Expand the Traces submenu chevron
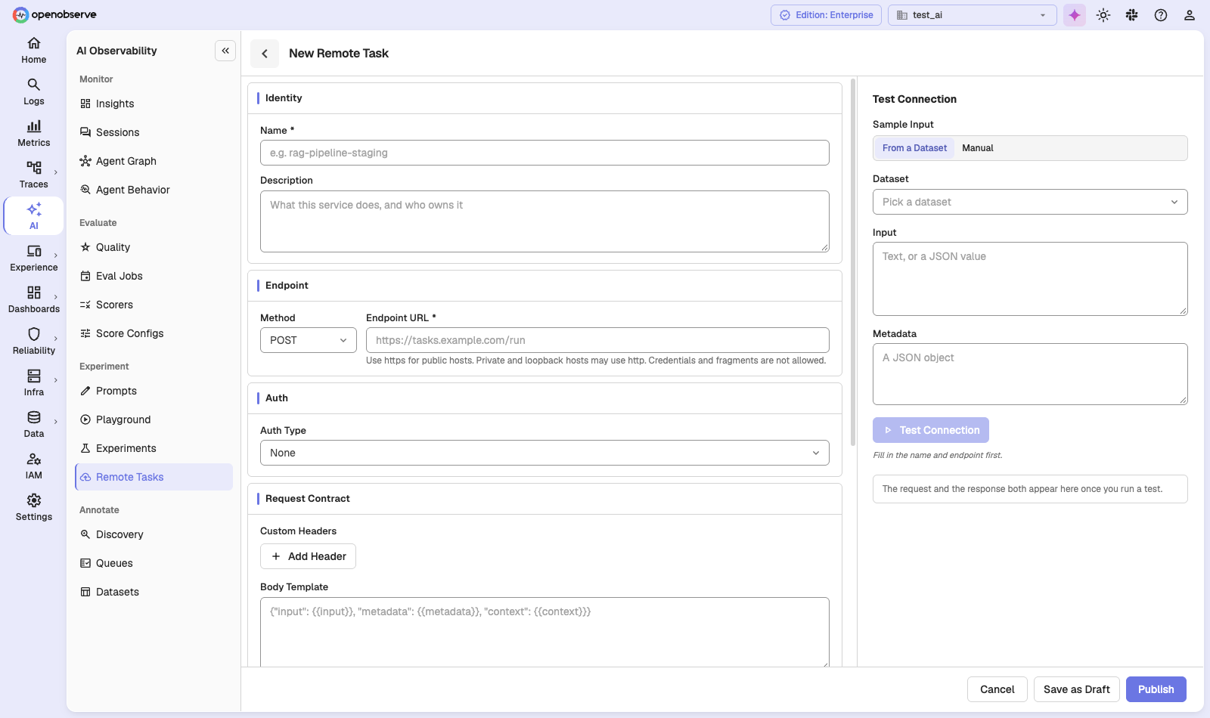The image size is (1210, 718). (x=56, y=172)
